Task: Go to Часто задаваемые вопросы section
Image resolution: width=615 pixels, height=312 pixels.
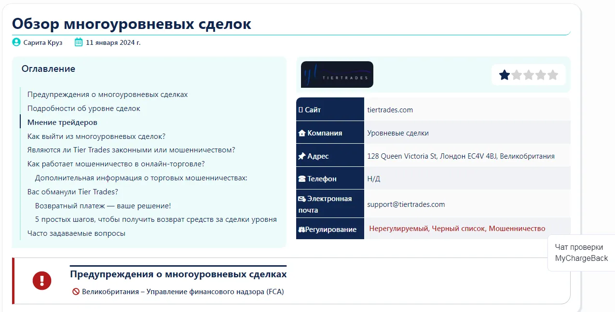Action: pyautogui.click(x=76, y=233)
